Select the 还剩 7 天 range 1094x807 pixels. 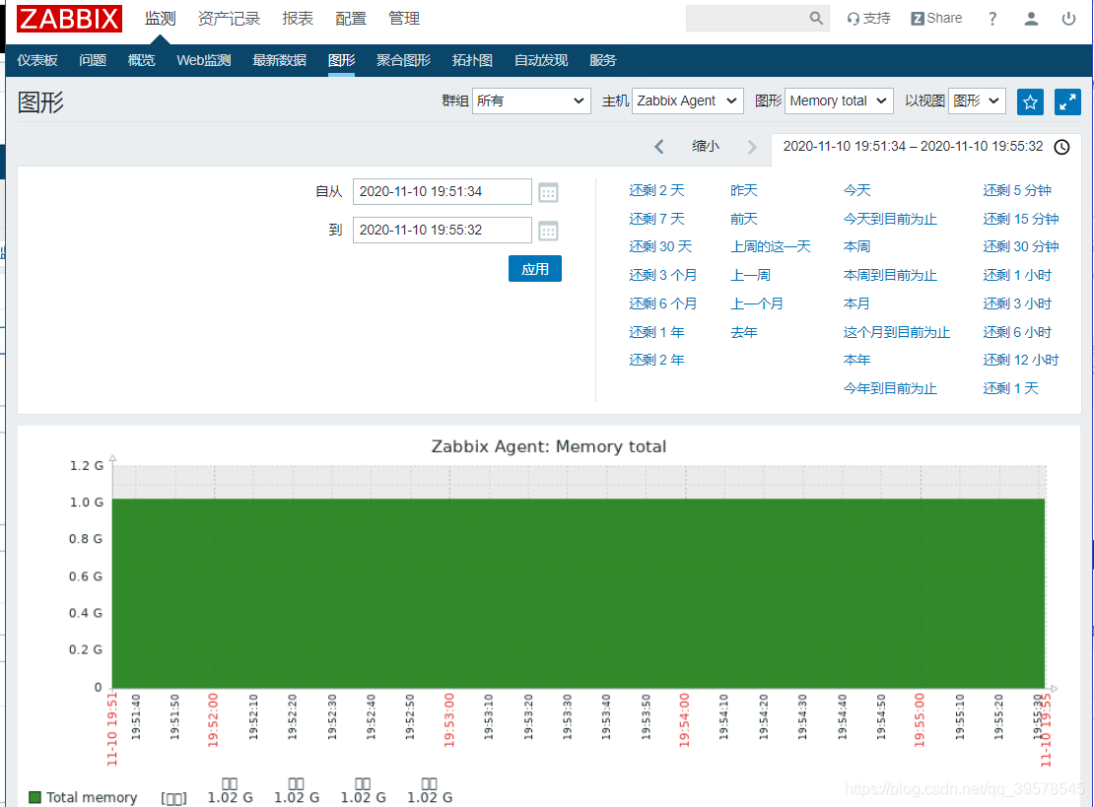pos(656,219)
